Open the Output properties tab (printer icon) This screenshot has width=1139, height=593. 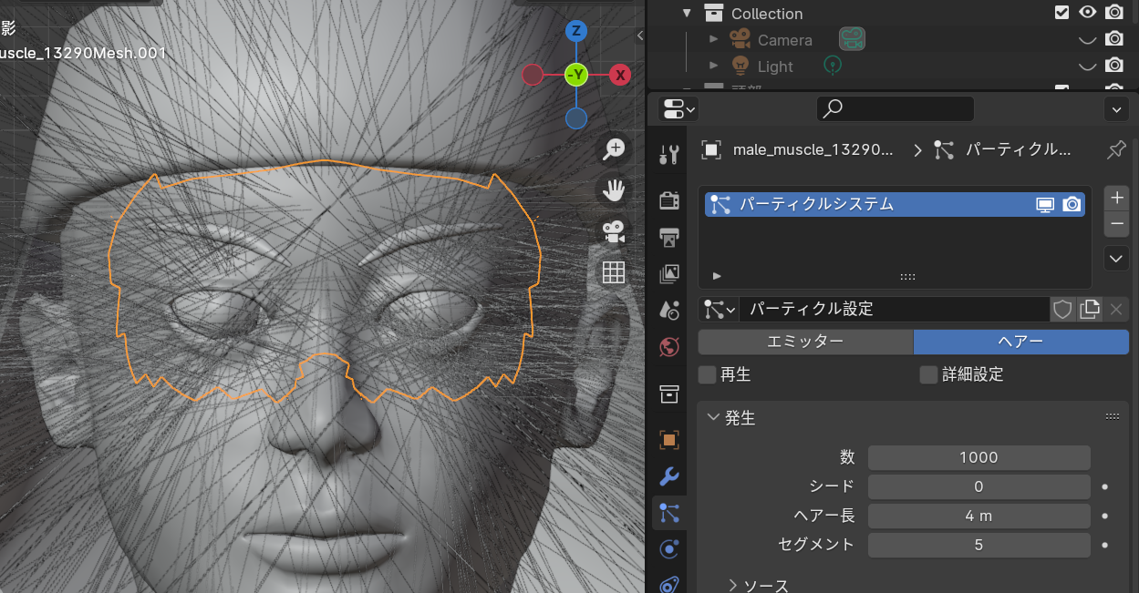pos(669,237)
